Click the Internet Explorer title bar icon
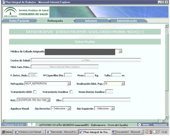This screenshot has height=136, width=170. tap(3, 2)
